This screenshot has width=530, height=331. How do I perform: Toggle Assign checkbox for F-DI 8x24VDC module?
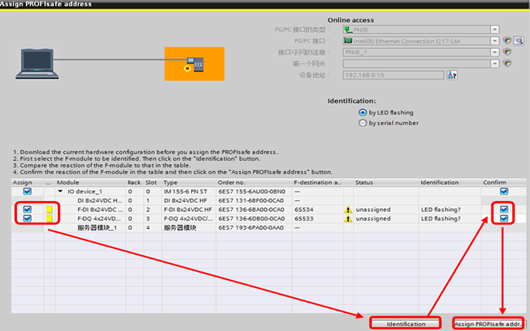pyautogui.click(x=27, y=210)
